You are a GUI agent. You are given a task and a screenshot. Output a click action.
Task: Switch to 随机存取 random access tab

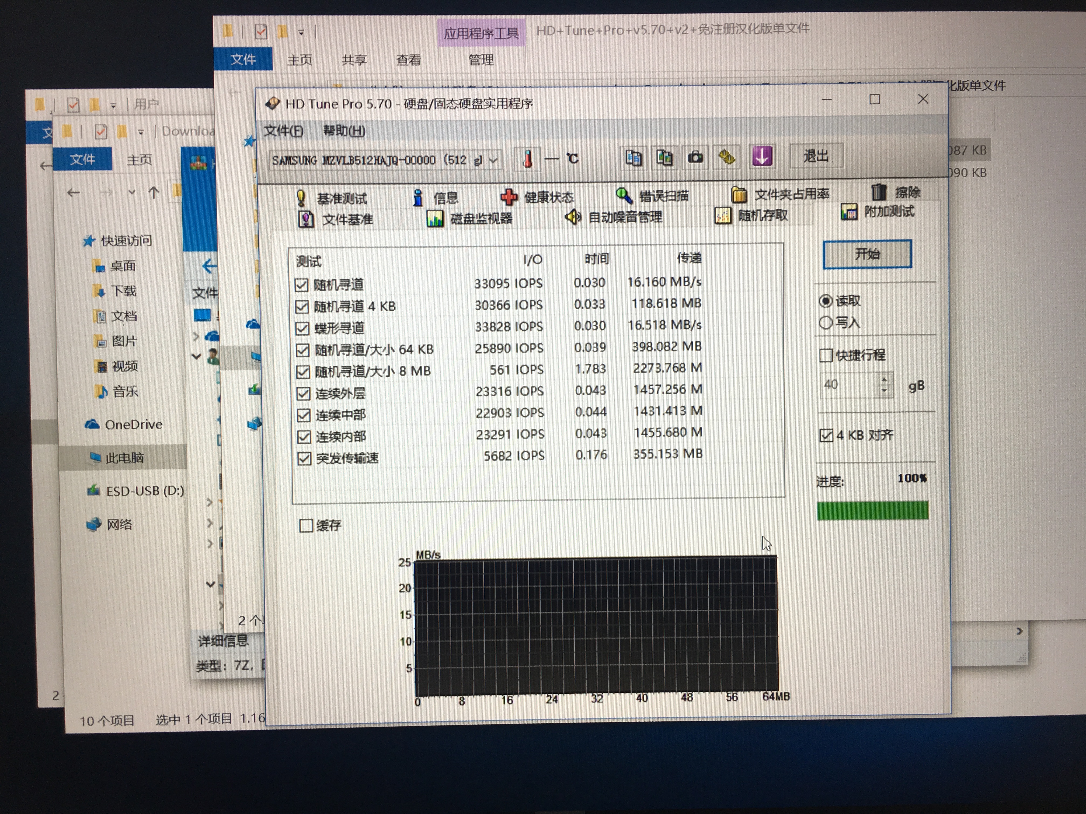click(751, 215)
